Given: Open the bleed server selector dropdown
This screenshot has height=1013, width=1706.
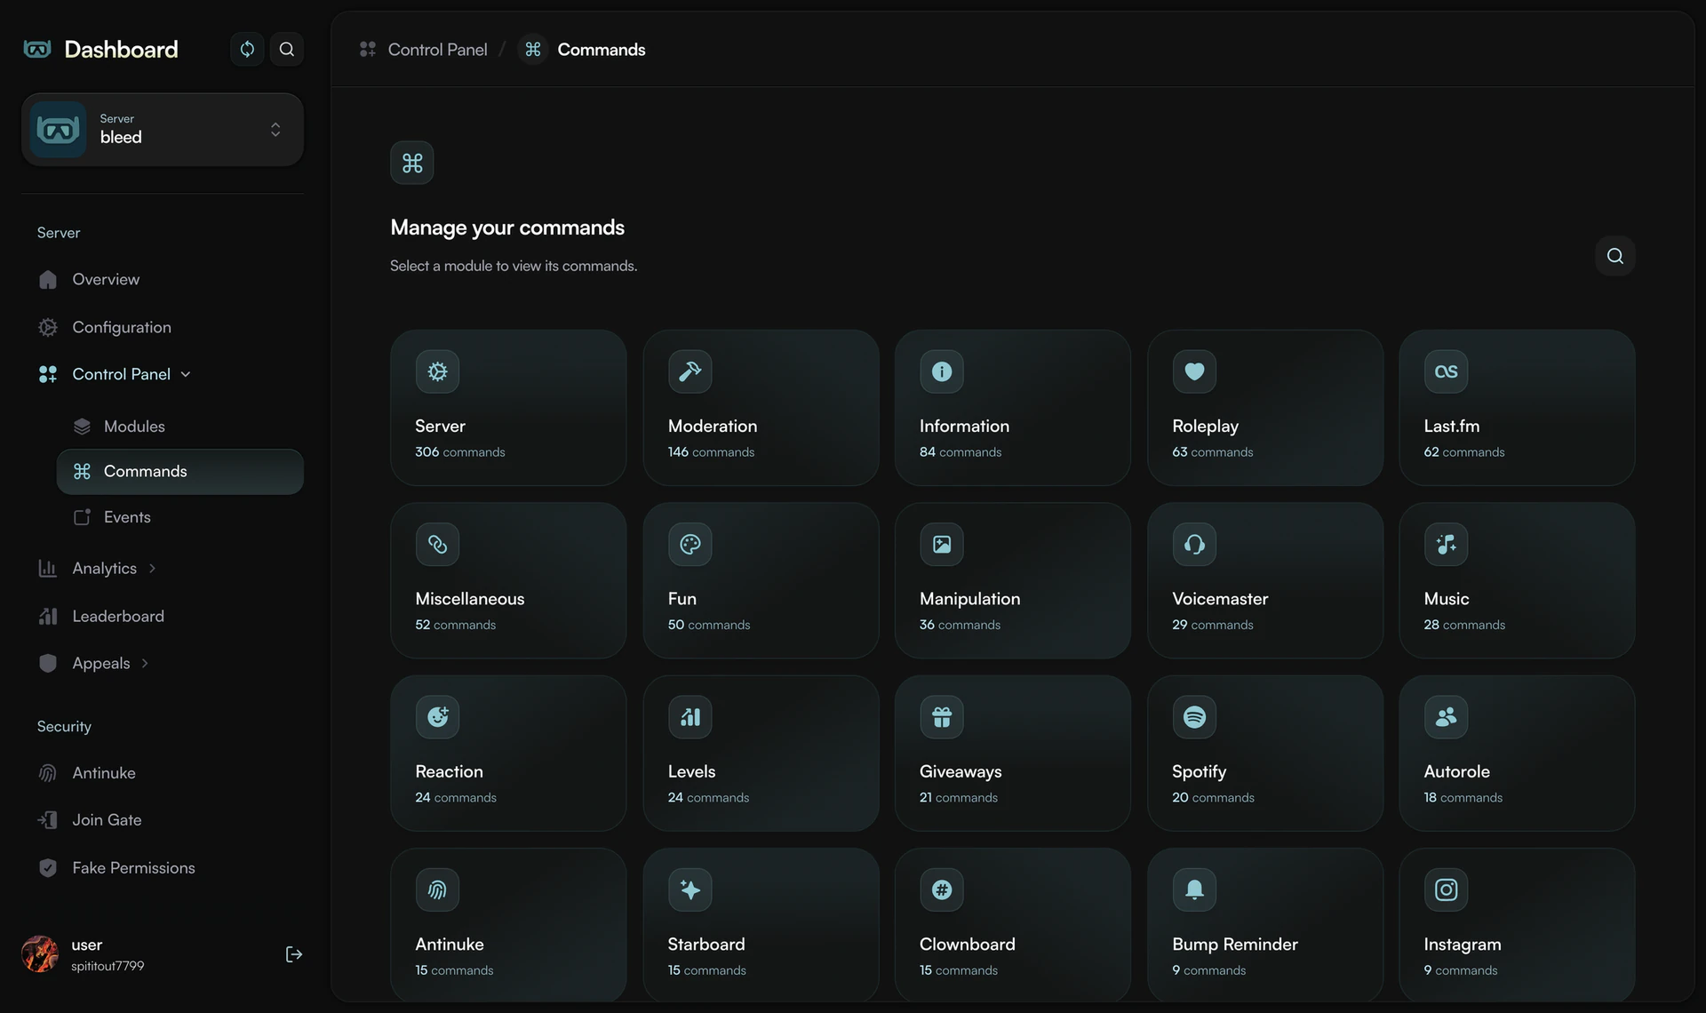Looking at the screenshot, I should [163, 130].
